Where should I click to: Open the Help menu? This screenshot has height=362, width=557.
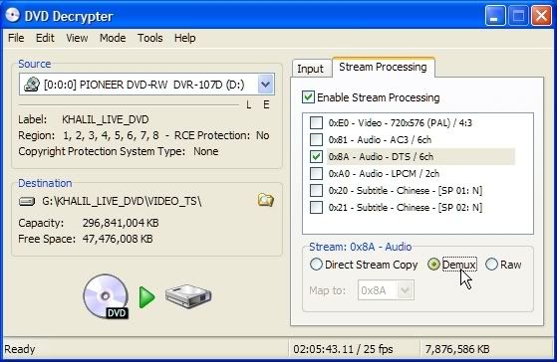[x=185, y=38]
